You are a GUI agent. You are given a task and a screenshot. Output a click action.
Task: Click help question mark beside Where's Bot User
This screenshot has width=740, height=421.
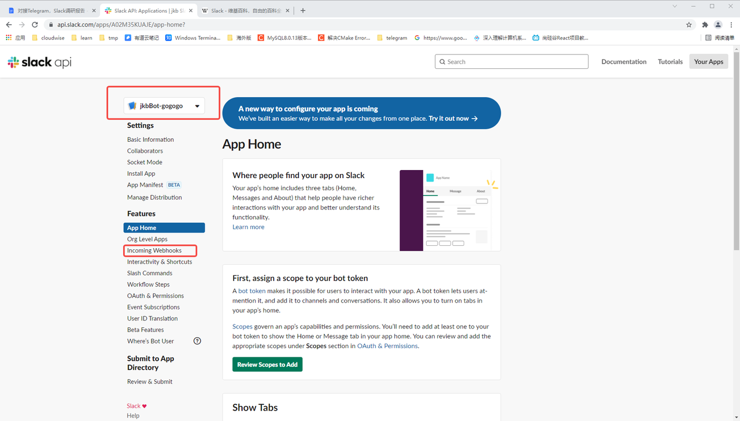coord(197,341)
